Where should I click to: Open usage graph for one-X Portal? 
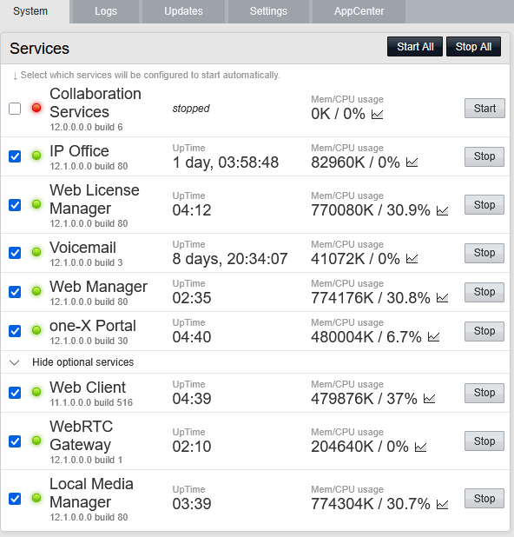point(433,336)
